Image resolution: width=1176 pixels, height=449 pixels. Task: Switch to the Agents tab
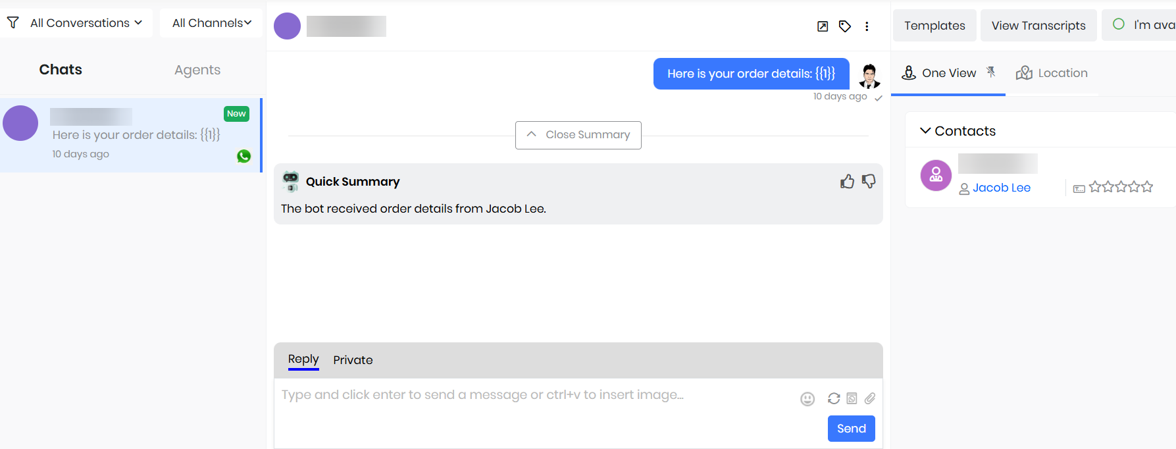197,70
